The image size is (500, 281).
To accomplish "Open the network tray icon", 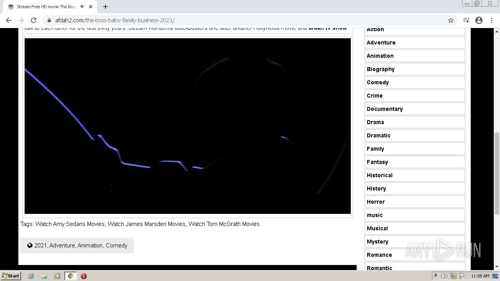I will coord(454,276).
